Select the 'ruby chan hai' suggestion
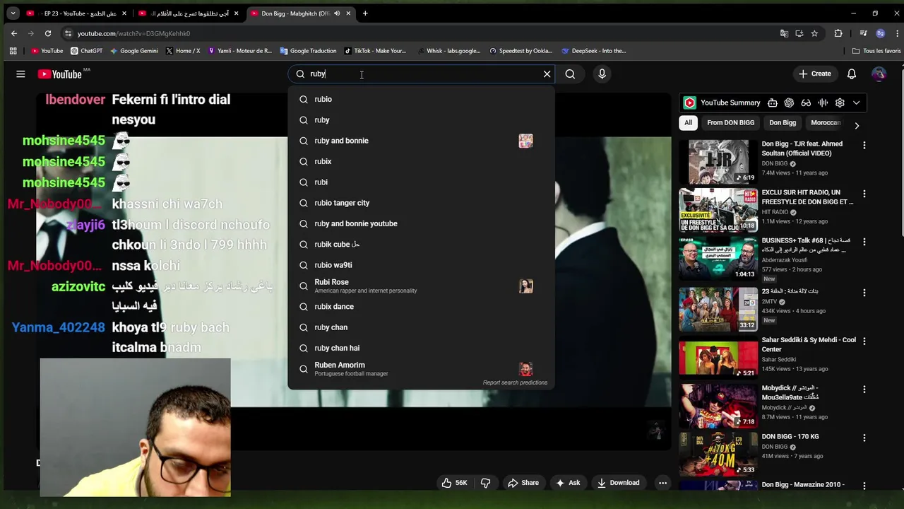The height and width of the screenshot is (509, 904). [x=421, y=348]
